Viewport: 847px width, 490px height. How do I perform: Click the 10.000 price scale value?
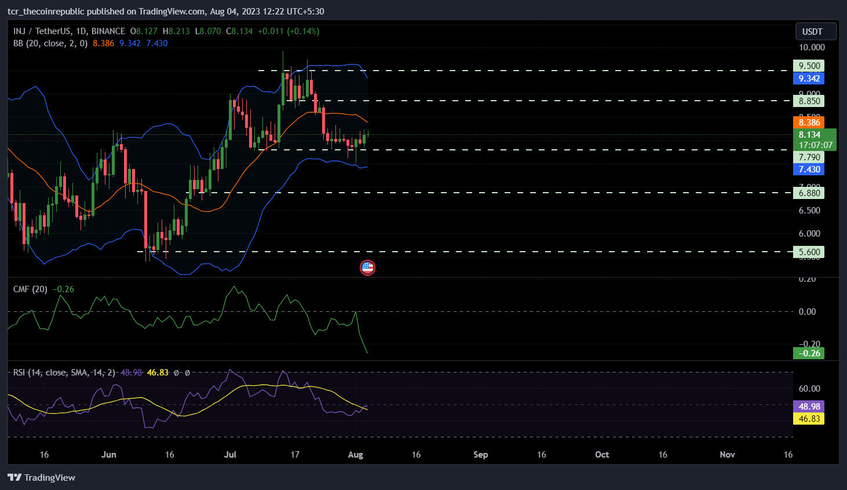(x=812, y=47)
